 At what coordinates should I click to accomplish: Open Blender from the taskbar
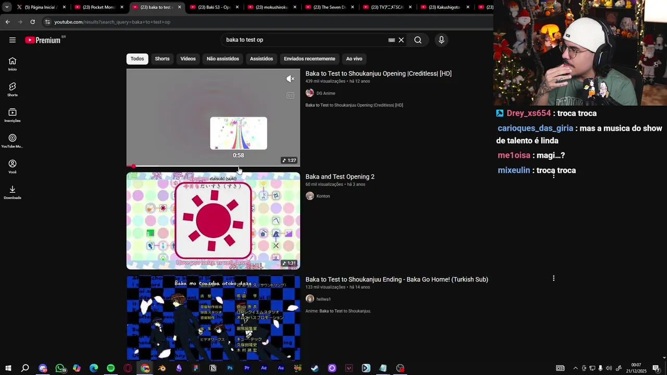point(162,368)
